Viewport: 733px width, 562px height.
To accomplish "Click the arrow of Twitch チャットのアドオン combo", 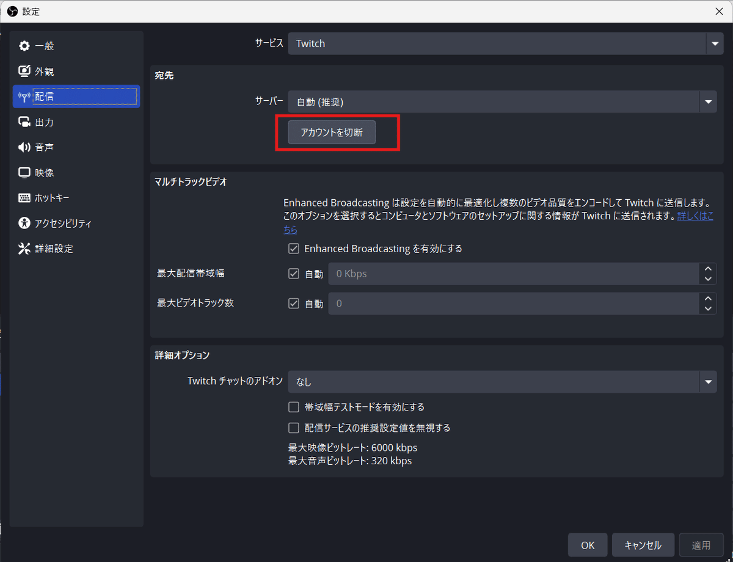I will [x=709, y=382].
